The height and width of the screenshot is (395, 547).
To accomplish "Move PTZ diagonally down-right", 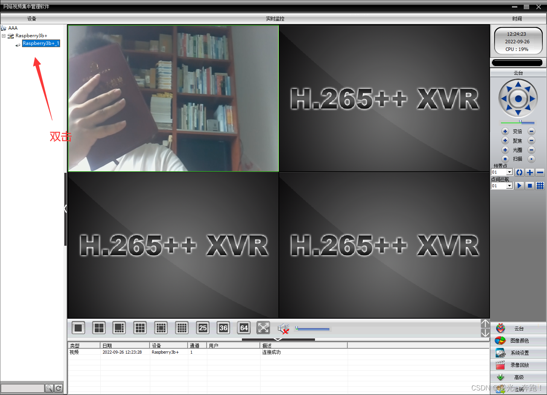I will tap(528, 108).
